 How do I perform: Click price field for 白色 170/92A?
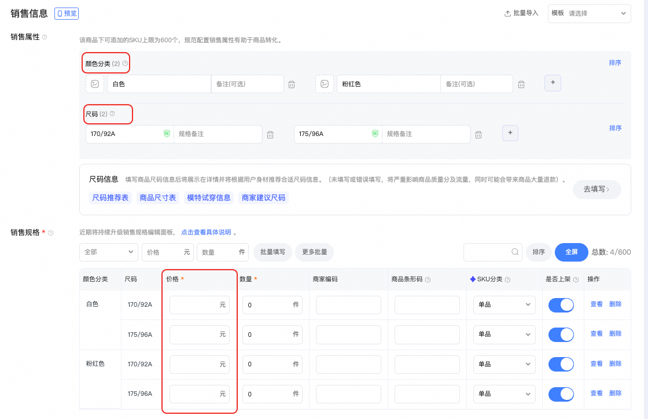tap(199, 305)
